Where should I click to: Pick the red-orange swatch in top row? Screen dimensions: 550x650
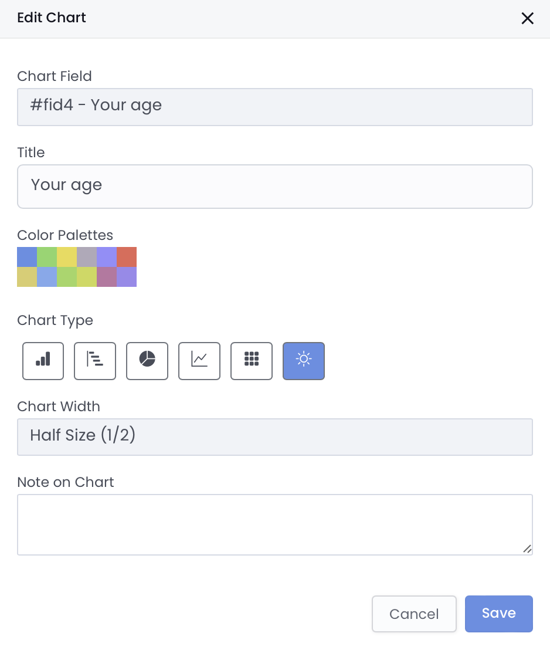point(127,257)
